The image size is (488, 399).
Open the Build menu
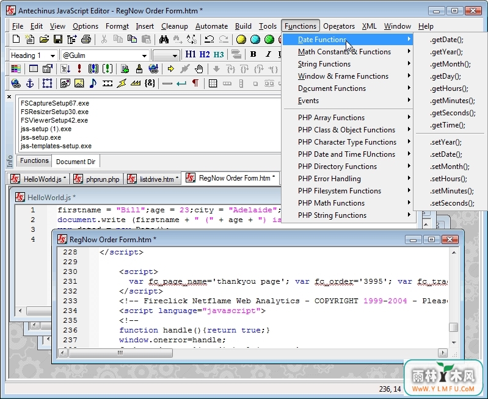[x=243, y=26]
